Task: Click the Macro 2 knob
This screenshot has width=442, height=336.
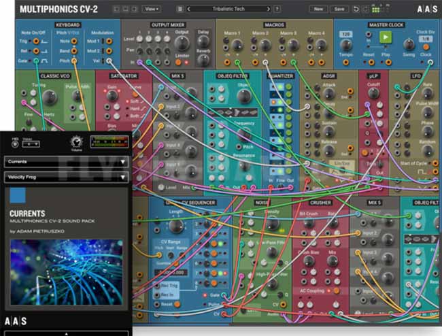Action: coord(265,45)
